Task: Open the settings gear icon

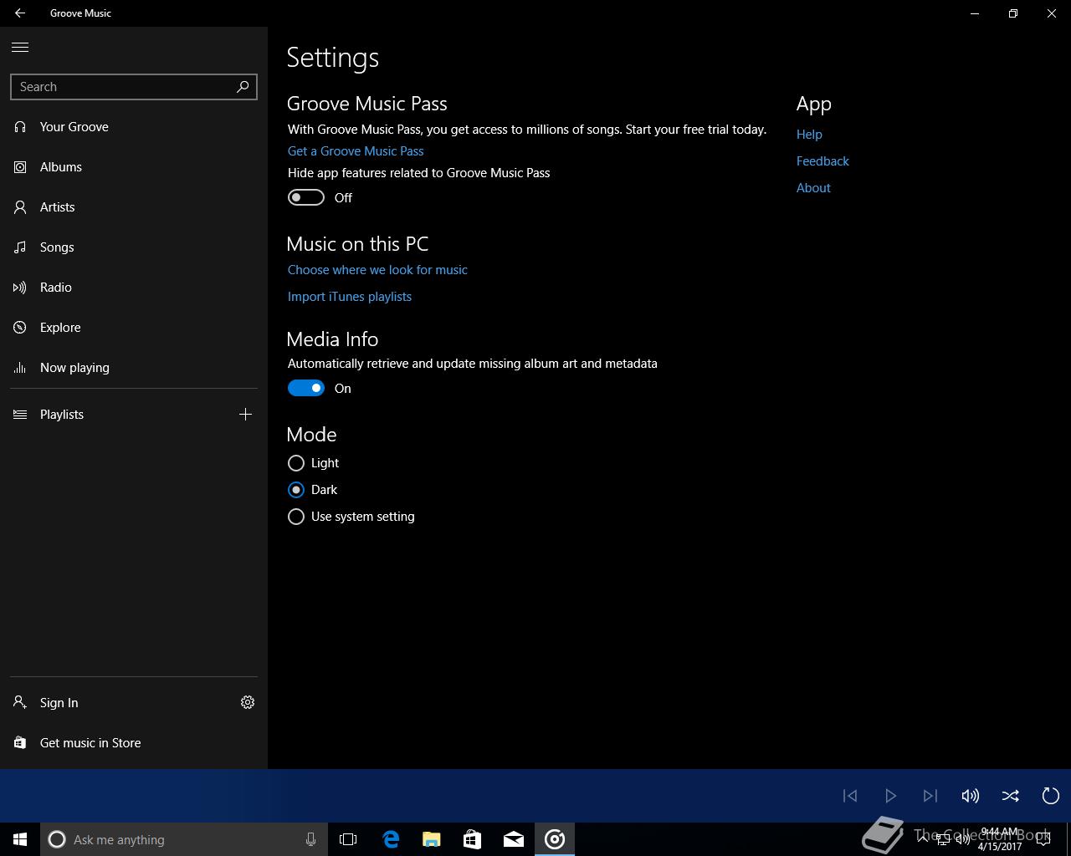Action: [x=248, y=702]
